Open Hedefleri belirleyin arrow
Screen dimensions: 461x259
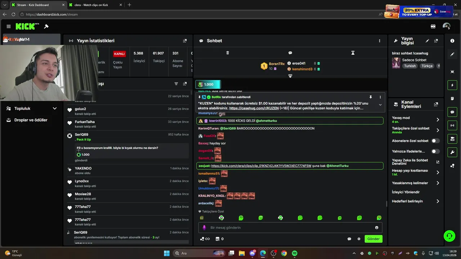[438, 201]
